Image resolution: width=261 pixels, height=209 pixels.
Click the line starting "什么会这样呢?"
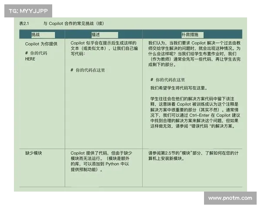point(192,54)
